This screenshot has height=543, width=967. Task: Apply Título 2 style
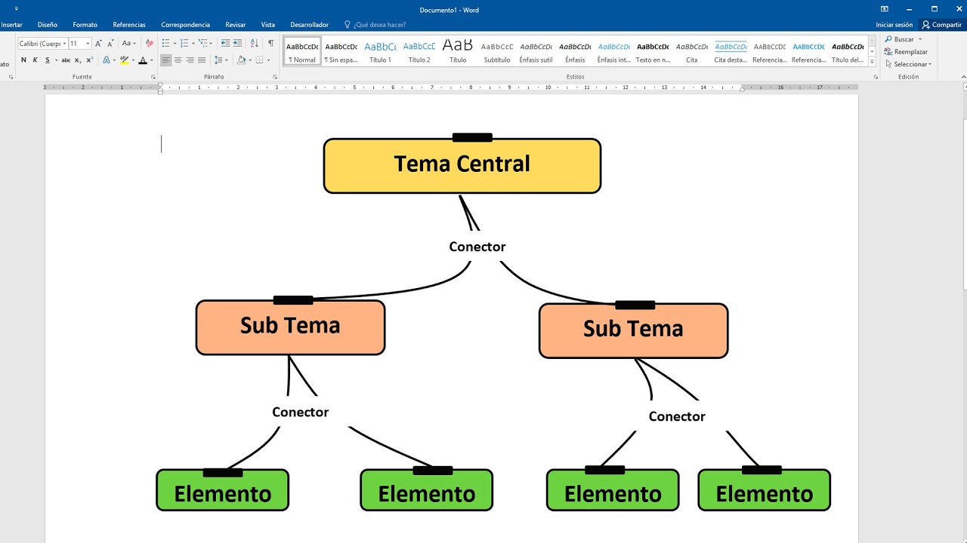pyautogui.click(x=419, y=51)
